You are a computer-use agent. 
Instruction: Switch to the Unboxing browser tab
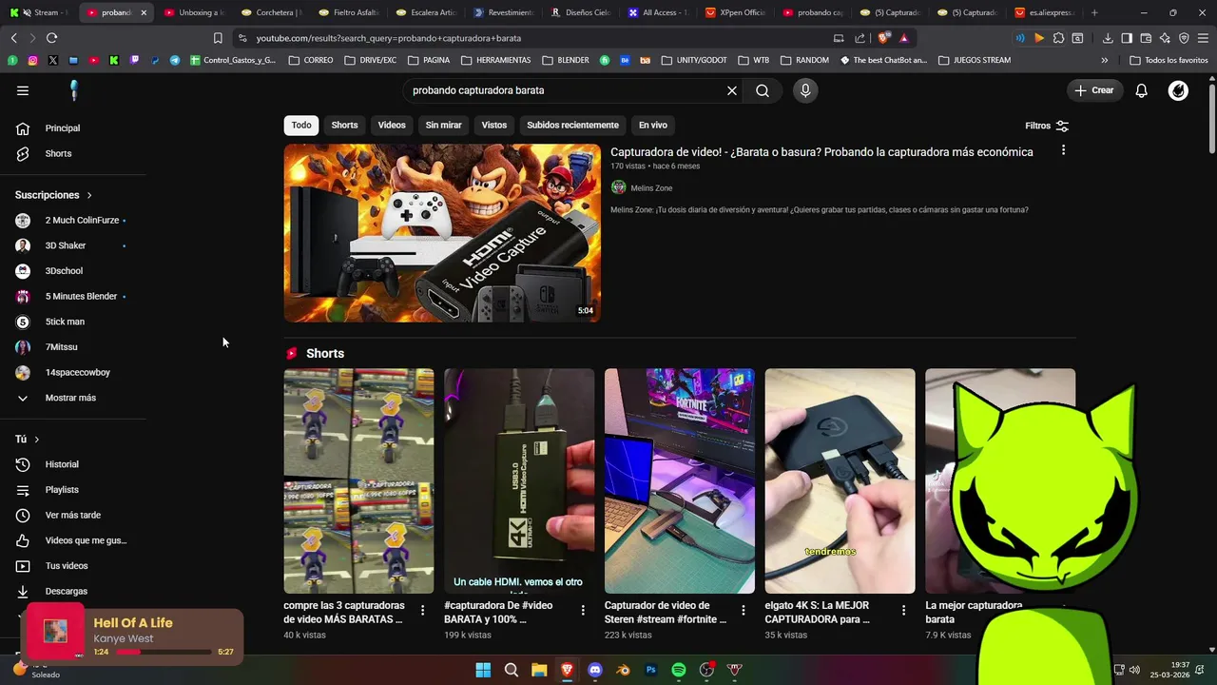click(x=194, y=12)
